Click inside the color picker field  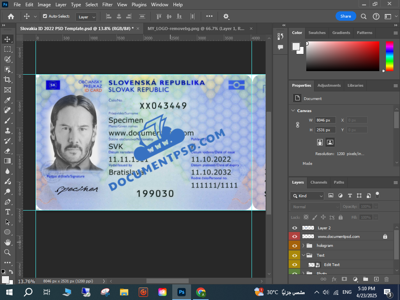(x=343, y=56)
